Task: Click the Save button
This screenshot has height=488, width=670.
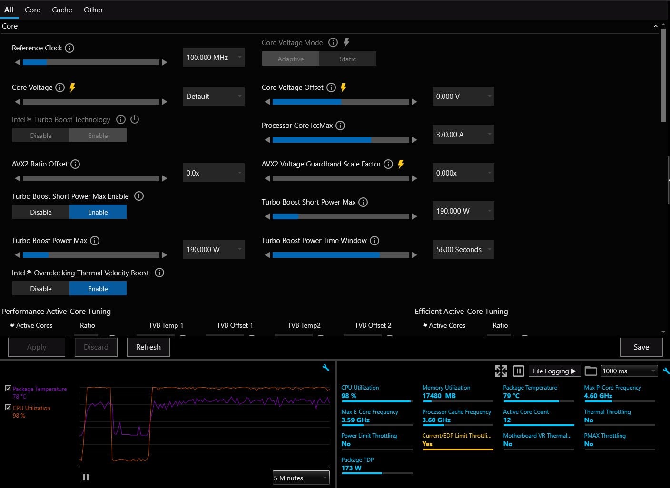Action: (641, 347)
